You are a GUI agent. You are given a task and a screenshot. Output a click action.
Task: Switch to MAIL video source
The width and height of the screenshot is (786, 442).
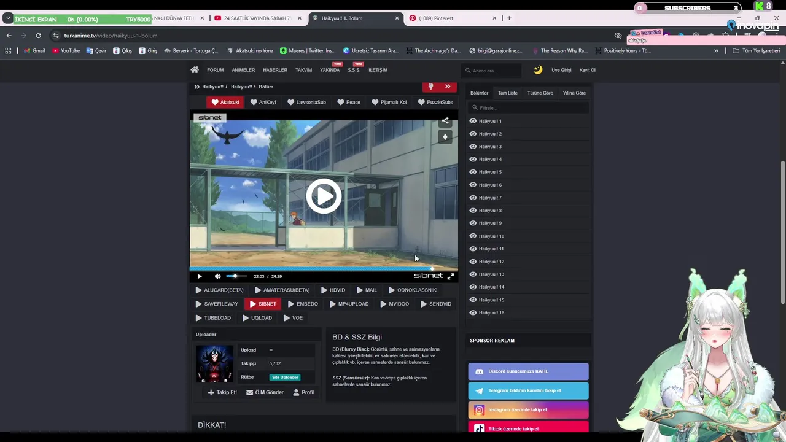pos(367,290)
